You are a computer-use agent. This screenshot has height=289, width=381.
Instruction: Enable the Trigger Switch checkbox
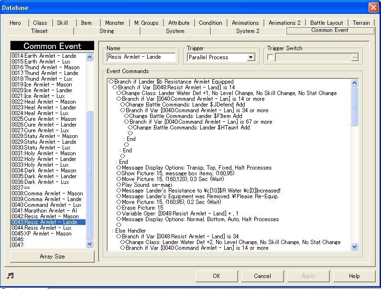click(x=271, y=57)
